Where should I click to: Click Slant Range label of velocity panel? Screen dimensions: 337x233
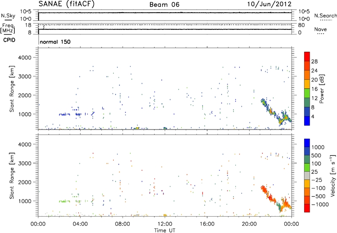12,175
